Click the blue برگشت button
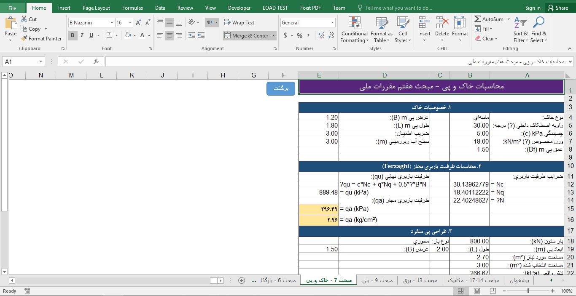576x296 pixels. point(281,88)
